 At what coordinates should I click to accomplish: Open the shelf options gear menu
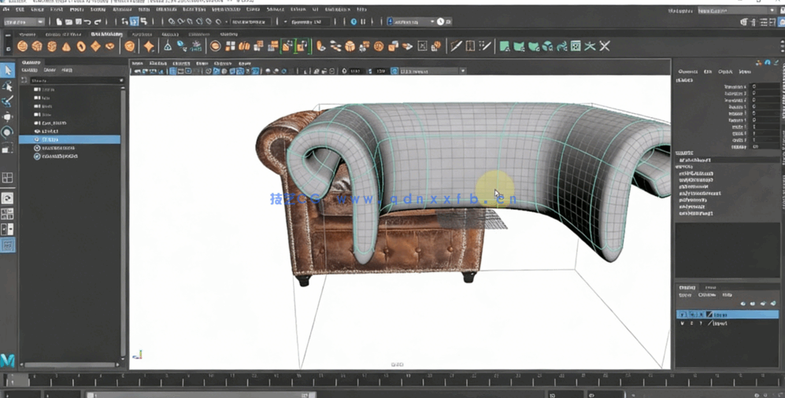coord(8,50)
